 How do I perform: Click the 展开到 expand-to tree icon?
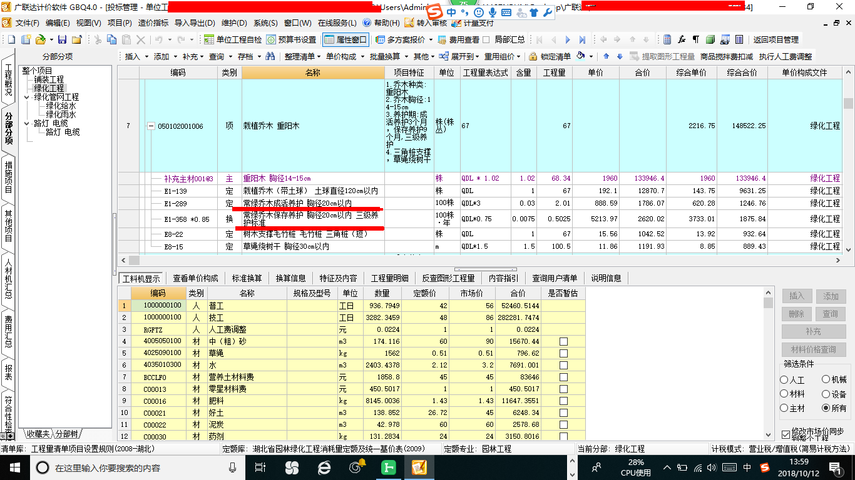click(445, 56)
